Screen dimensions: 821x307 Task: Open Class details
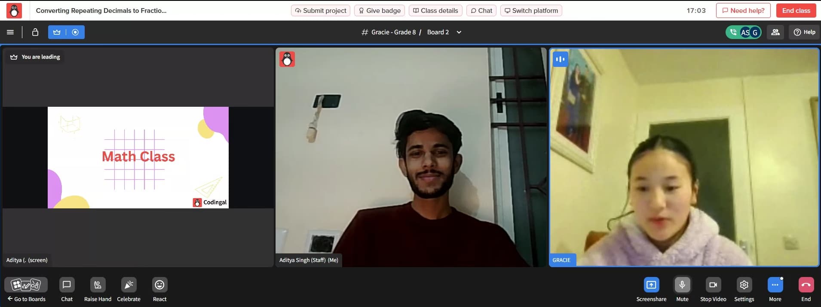[435, 11]
